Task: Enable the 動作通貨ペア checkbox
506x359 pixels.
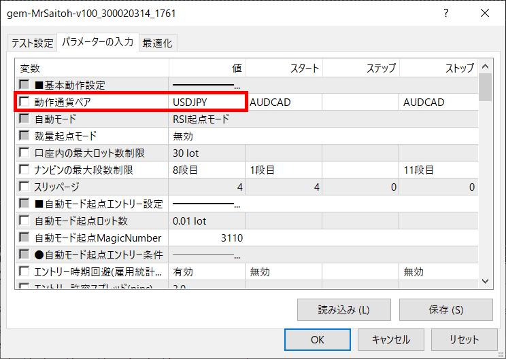Action: (24, 102)
